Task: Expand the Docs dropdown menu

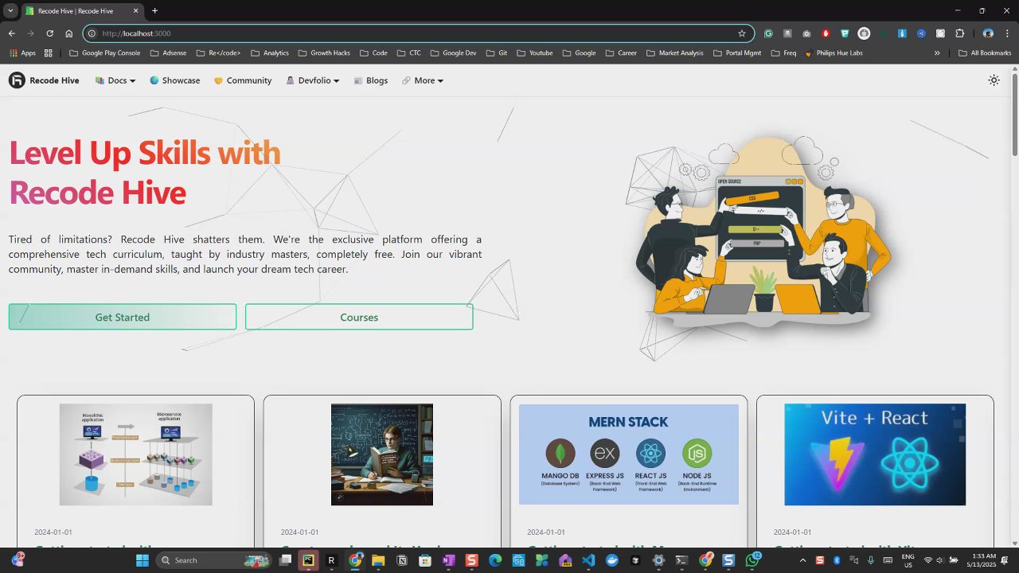Action: point(115,80)
